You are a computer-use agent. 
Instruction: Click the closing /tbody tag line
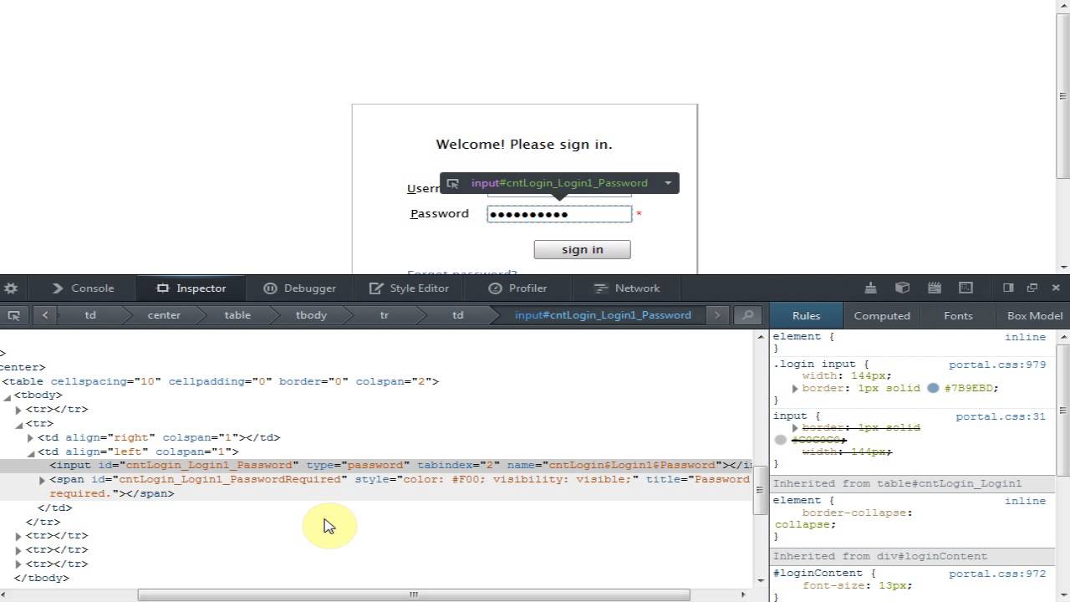pyautogui.click(x=42, y=578)
